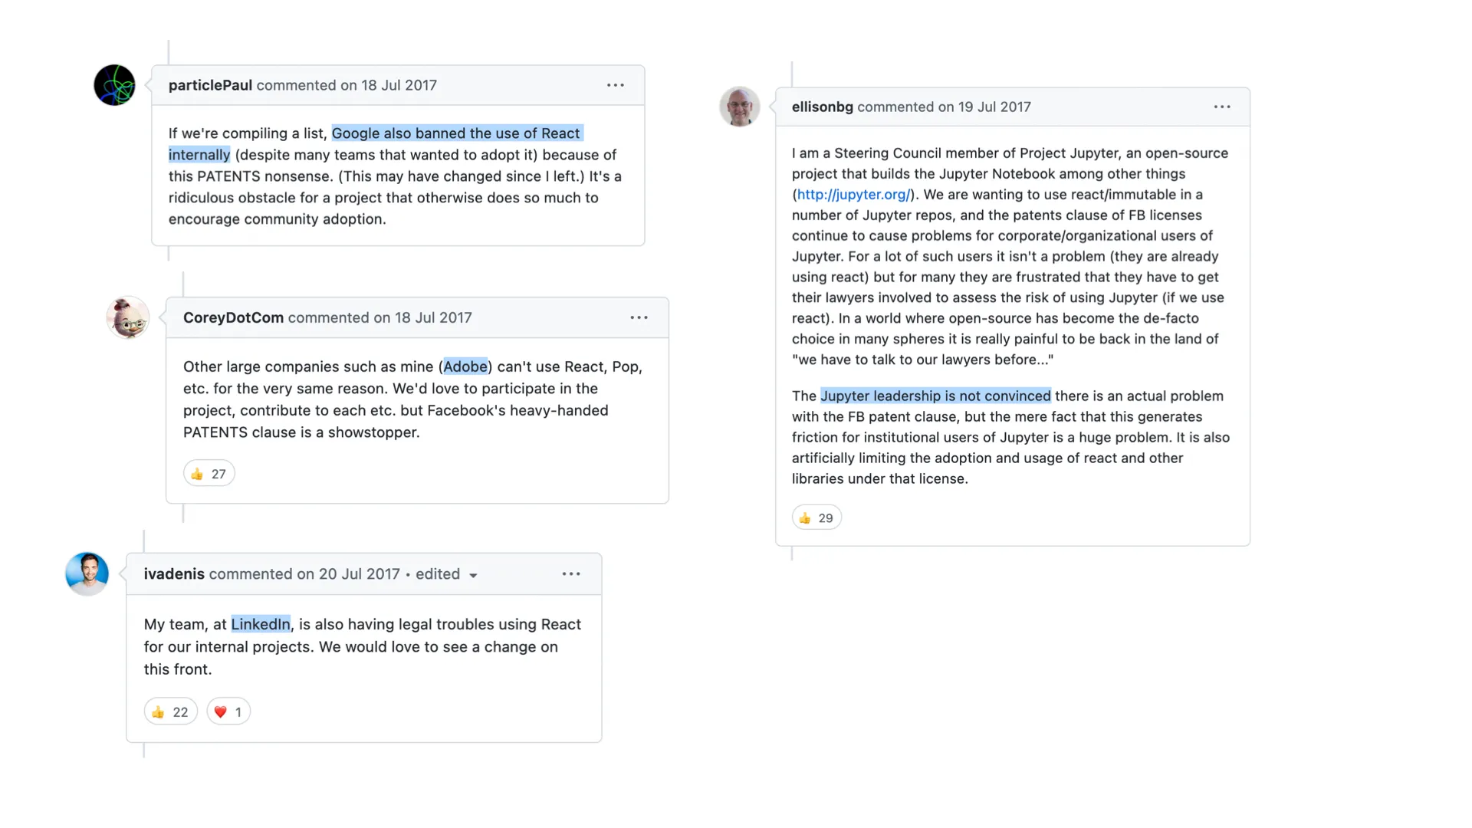Open particlePaul comment options menu
The width and height of the screenshot is (1472, 828).
pyautogui.click(x=616, y=85)
